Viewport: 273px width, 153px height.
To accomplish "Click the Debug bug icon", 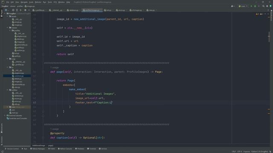I will [255, 6].
